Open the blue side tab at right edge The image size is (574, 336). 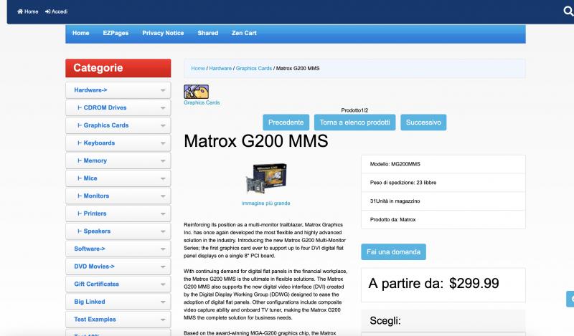point(570,299)
